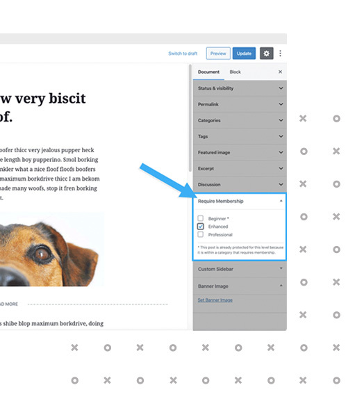Collapse the Banner Image panel

pyautogui.click(x=240, y=286)
